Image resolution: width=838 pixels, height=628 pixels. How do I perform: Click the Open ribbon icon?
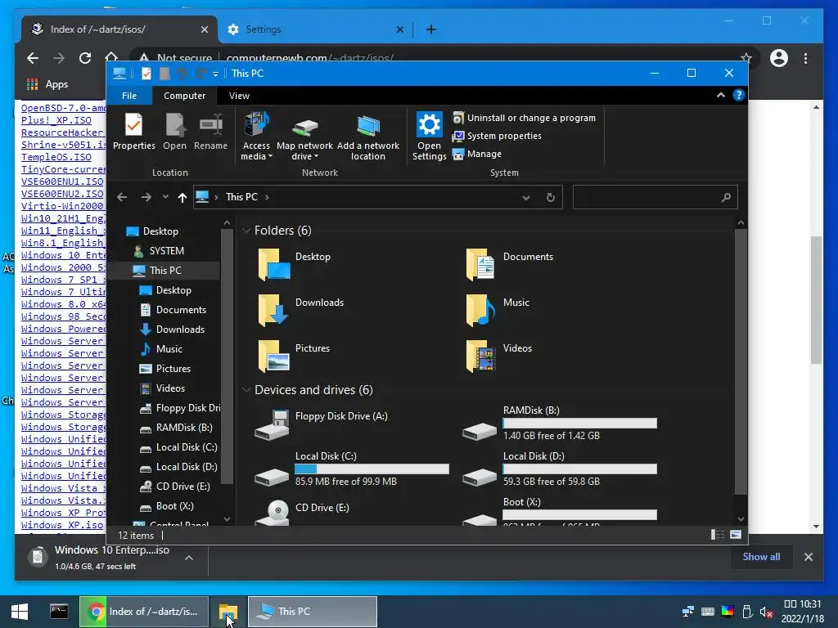point(175,132)
